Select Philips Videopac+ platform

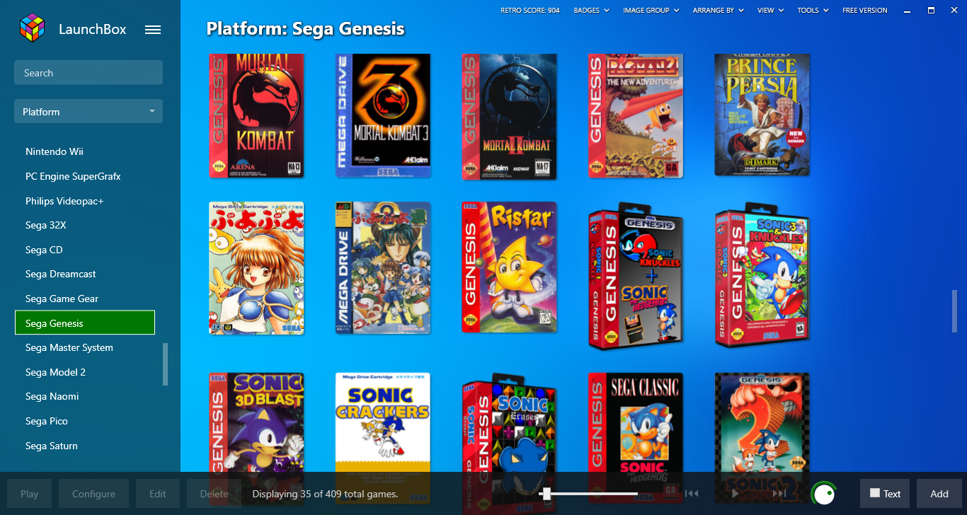click(x=85, y=201)
